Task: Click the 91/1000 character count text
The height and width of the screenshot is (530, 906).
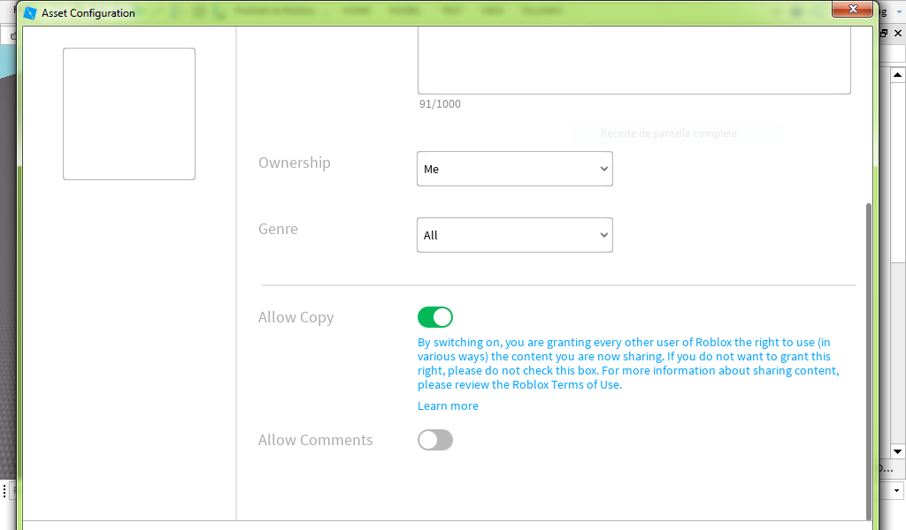Action: pos(441,104)
